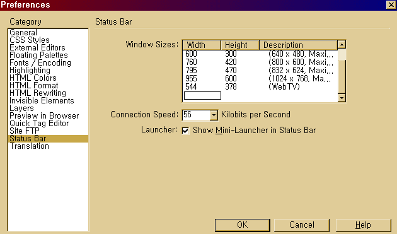This screenshot has height=234, width=397.
Task: Click description (640 x 480, Maxi...
Action: click(x=301, y=54)
